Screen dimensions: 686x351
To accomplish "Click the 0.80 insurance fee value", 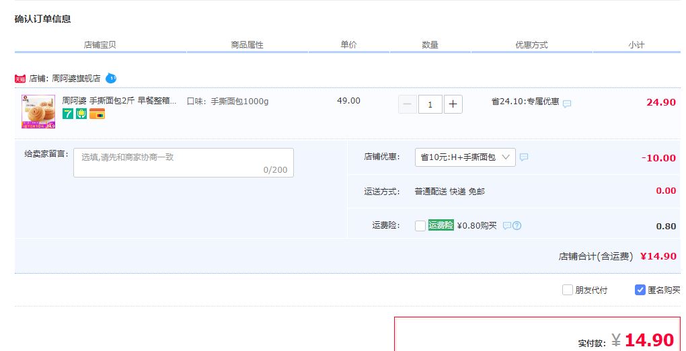I will pyautogui.click(x=666, y=227).
